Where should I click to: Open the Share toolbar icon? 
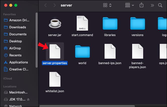point(141,5)
